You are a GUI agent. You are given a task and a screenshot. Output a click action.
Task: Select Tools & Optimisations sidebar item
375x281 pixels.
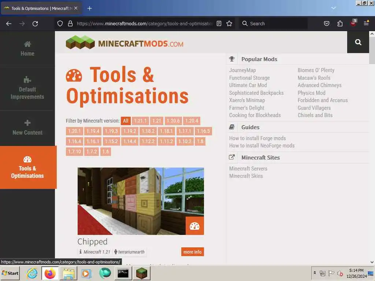point(28,167)
